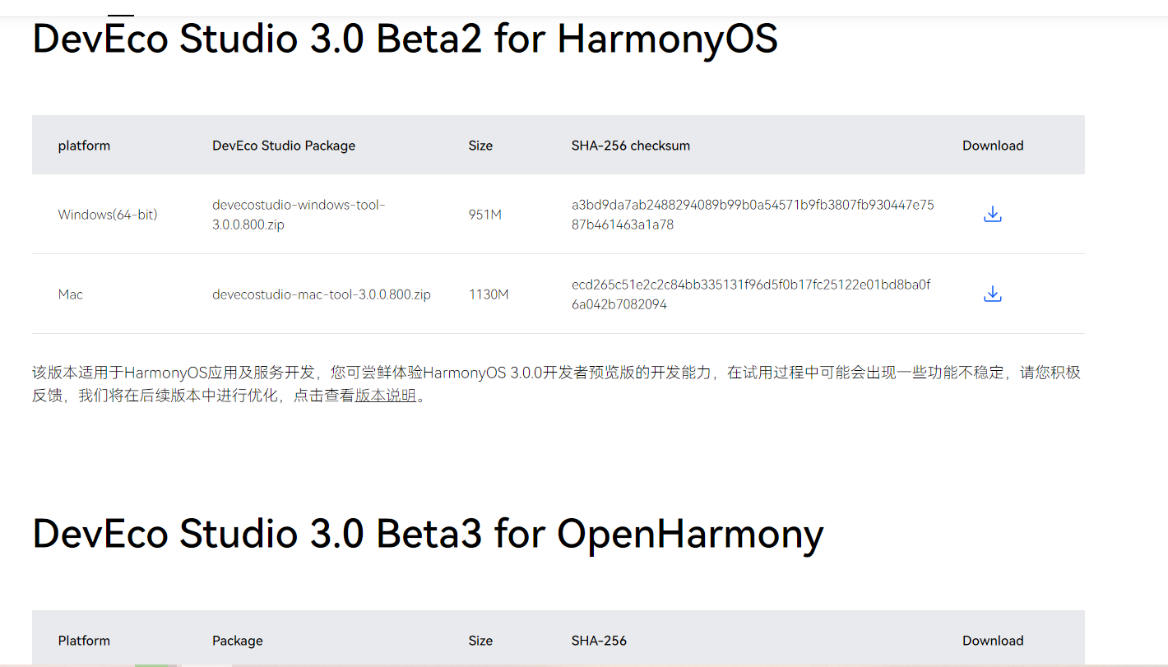Select the Windows SHA-256 checksum text
The image size is (1168, 667).
click(753, 215)
